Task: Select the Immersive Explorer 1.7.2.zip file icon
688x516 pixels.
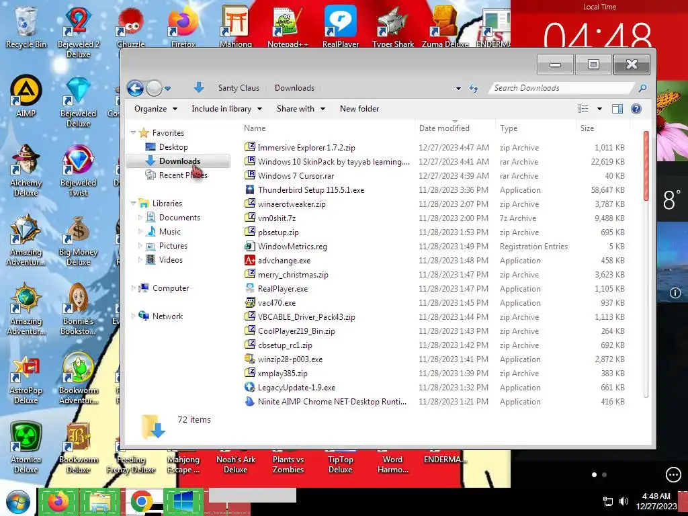Action: 250,147
